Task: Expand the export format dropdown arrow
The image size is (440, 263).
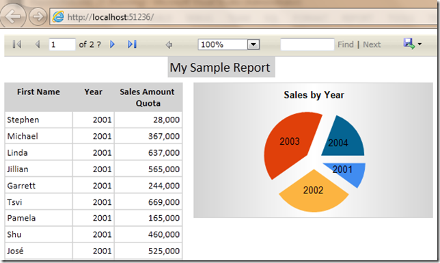Action: pyautogui.click(x=420, y=44)
